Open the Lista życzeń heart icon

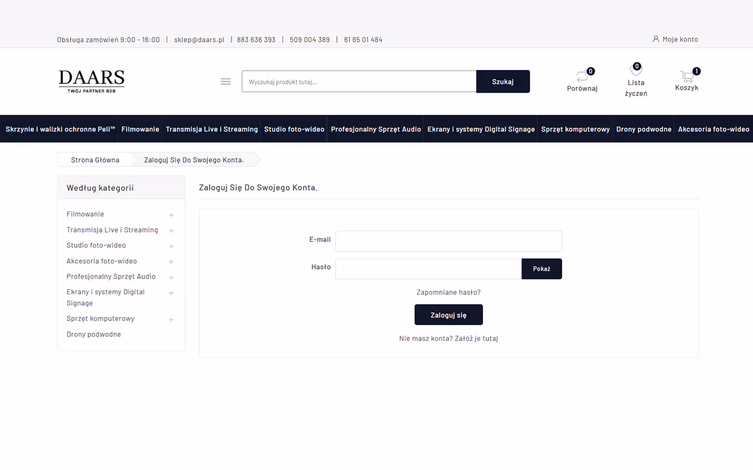636,70
